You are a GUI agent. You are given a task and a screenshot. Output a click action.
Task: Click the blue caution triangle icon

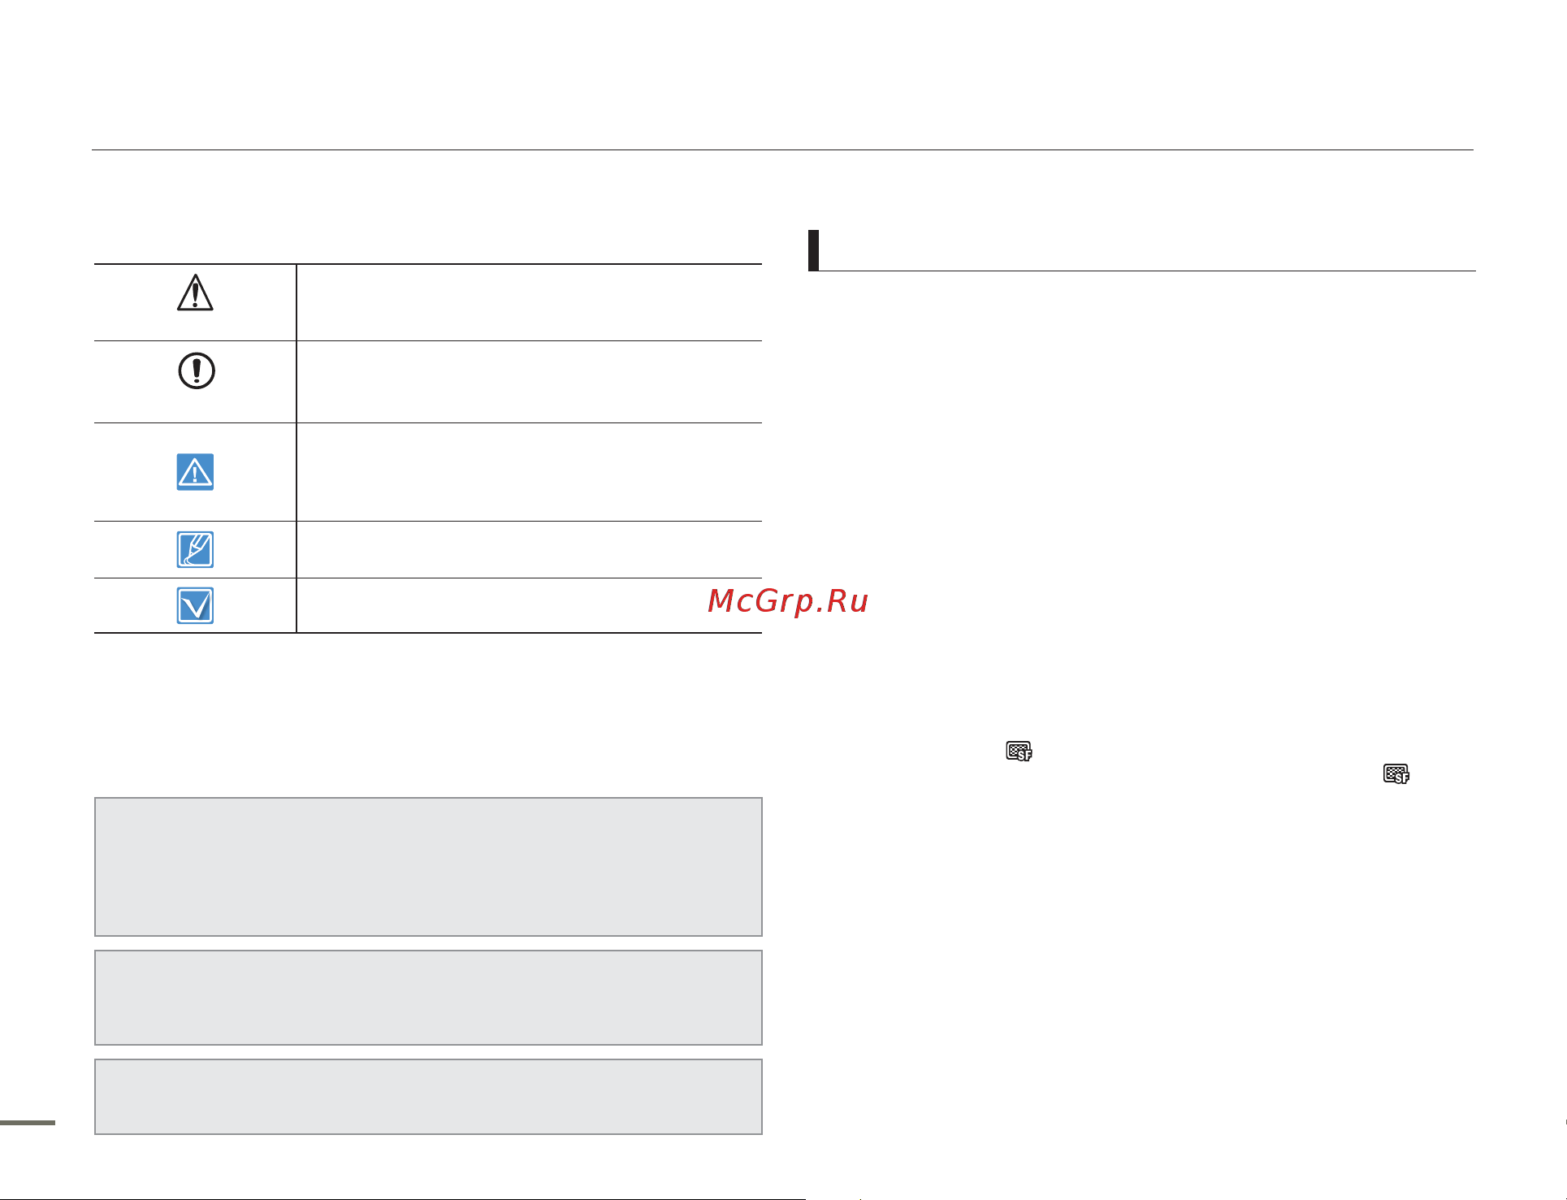pos(195,472)
